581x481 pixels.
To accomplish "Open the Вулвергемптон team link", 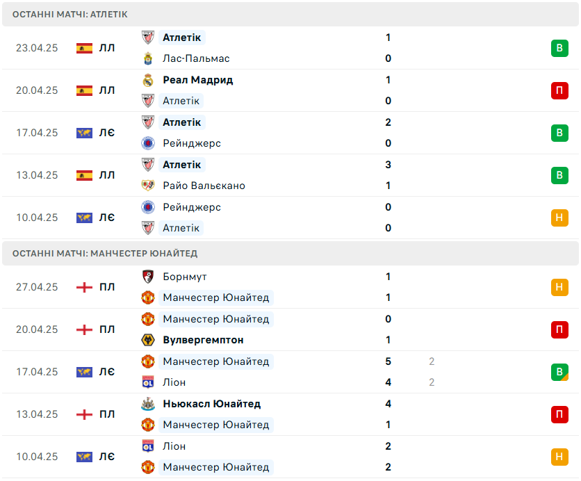I will click(x=203, y=340).
